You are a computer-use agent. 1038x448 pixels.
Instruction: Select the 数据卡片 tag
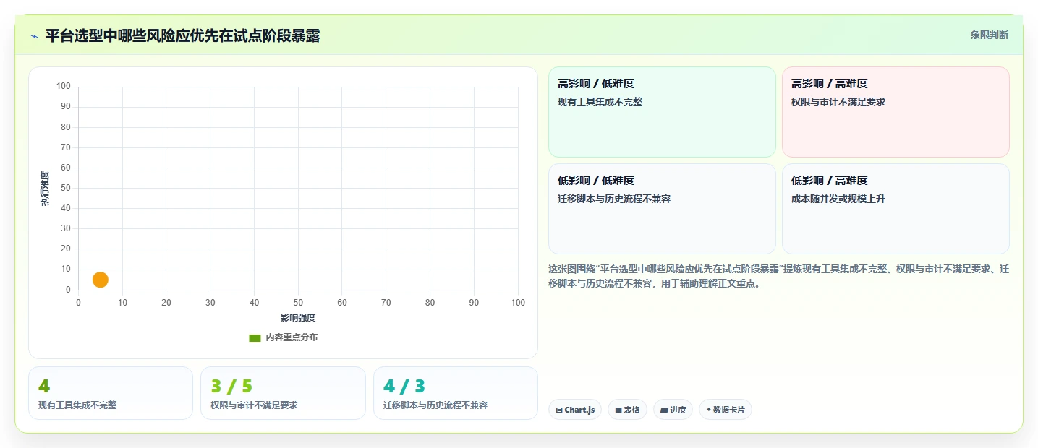click(725, 410)
